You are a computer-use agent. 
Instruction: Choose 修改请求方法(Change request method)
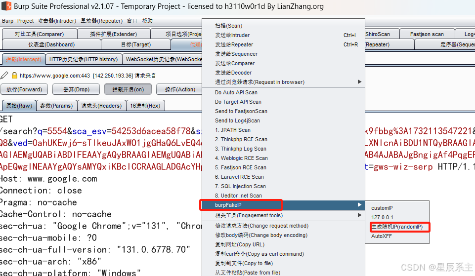click(283, 226)
